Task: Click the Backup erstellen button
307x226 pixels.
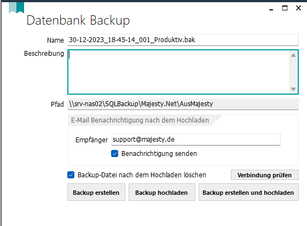Action: pos(96,192)
